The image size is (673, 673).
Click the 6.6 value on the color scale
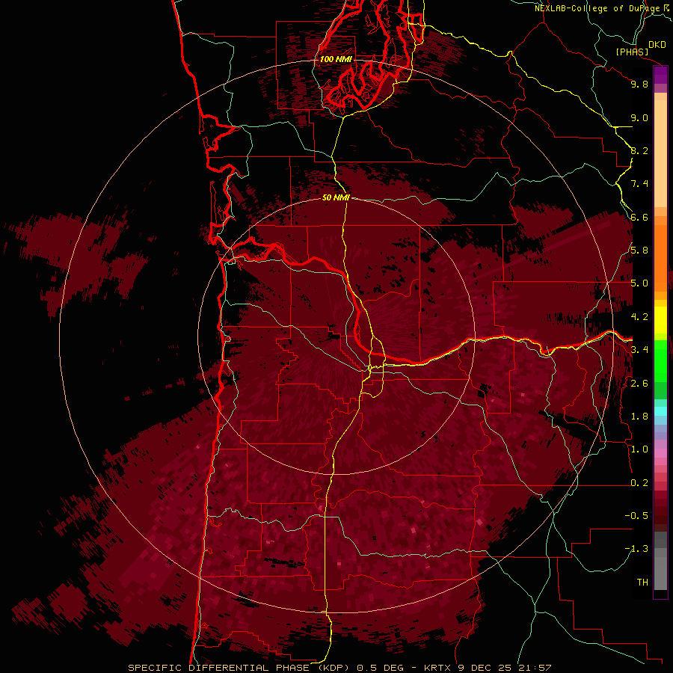pos(639,217)
